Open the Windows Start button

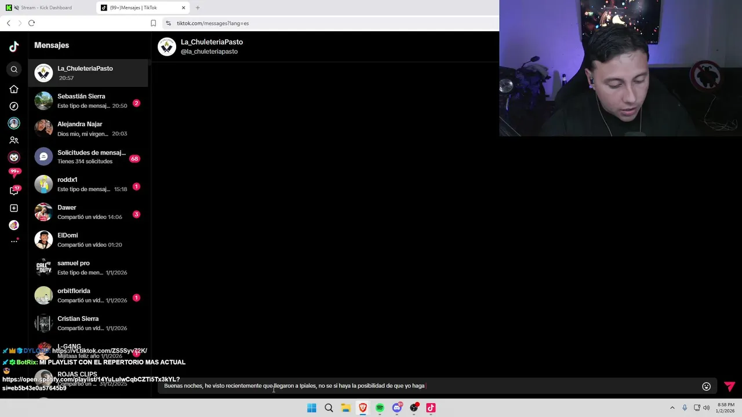pyautogui.click(x=312, y=408)
